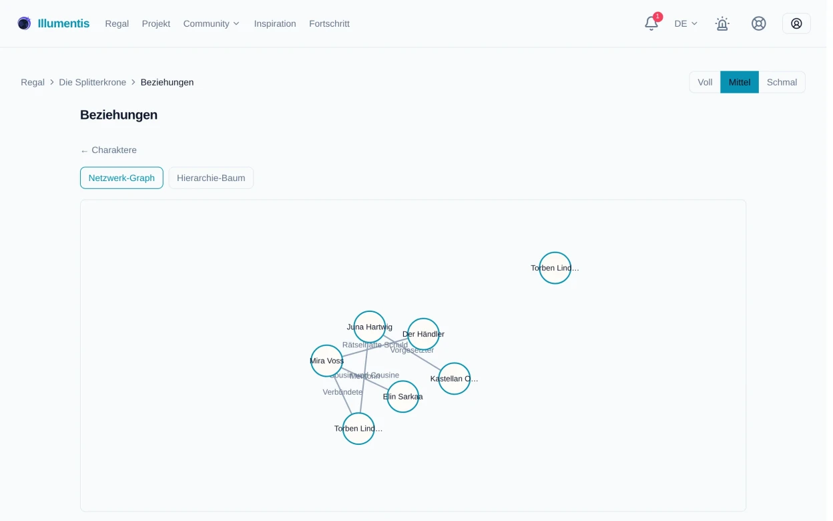This screenshot has height=521, width=833.
Task: Select the Netzwerk-Graph tab
Action: pyautogui.click(x=122, y=179)
